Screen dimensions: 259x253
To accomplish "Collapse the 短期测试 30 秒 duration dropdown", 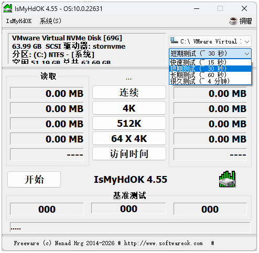I will tap(247, 53).
